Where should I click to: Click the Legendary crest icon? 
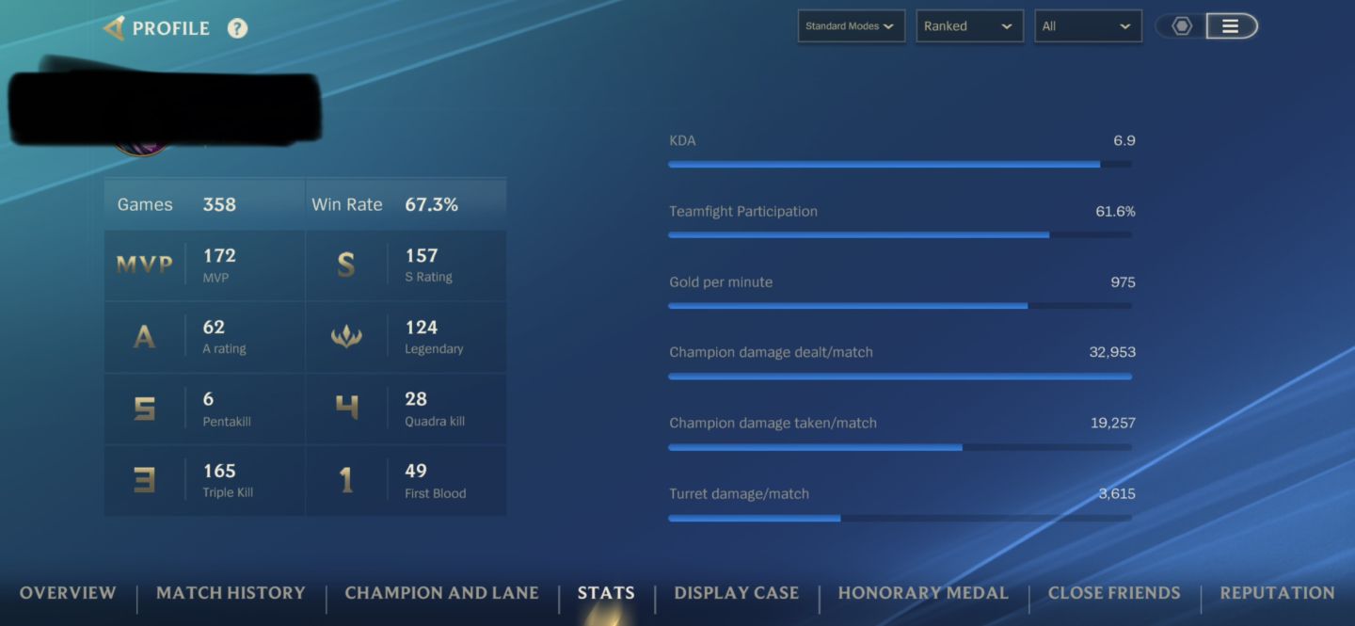(x=346, y=337)
